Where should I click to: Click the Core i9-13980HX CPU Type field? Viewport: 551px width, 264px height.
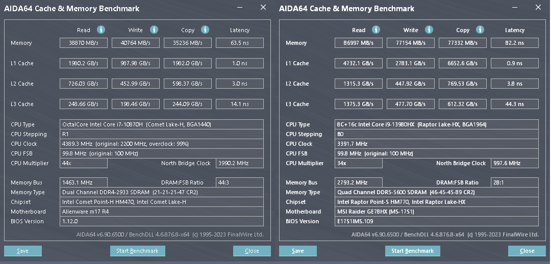[437, 124]
